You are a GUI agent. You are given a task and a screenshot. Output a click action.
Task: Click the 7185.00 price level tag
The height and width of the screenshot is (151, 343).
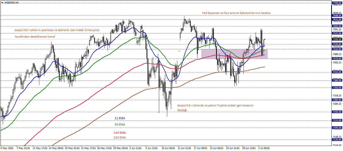[x=337, y=127]
